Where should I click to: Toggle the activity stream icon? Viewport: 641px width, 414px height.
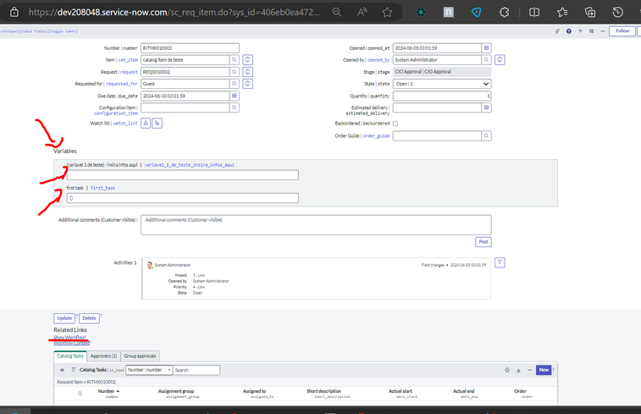580,31
